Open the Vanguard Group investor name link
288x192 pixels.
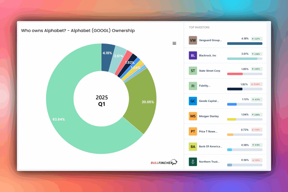(210, 40)
